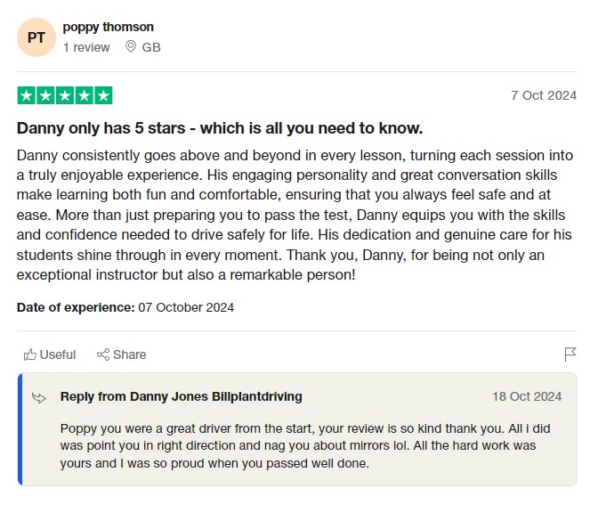
Task: Click the review title about 5 stars
Action: click(x=220, y=127)
